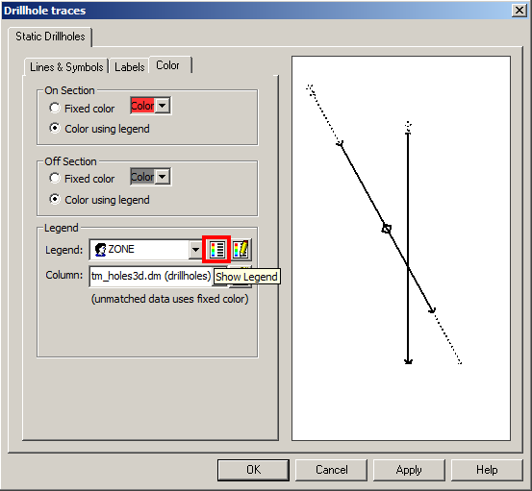Image resolution: width=532 pixels, height=491 pixels.
Task: Expand the On Section color dropdown arrow
Action: (163, 106)
